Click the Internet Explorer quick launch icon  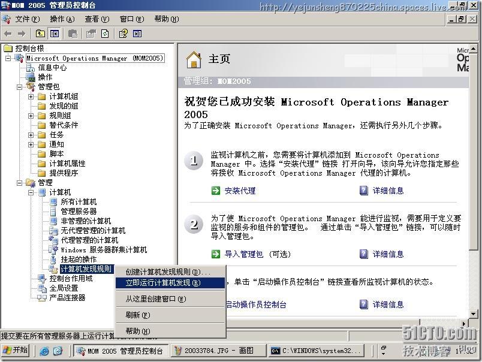pos(44,351)
